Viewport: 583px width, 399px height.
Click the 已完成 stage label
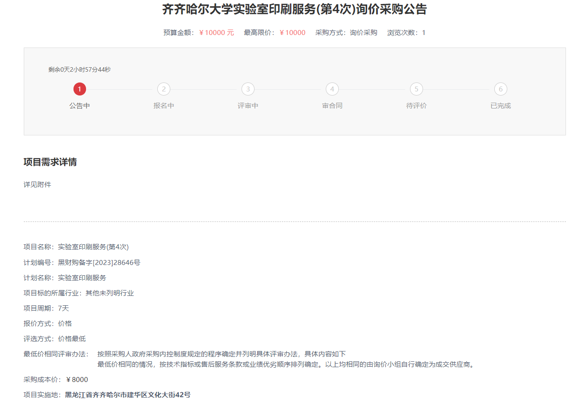point(501,106)
